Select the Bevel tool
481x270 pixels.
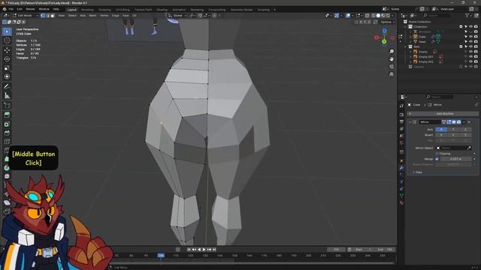(7, 133)
